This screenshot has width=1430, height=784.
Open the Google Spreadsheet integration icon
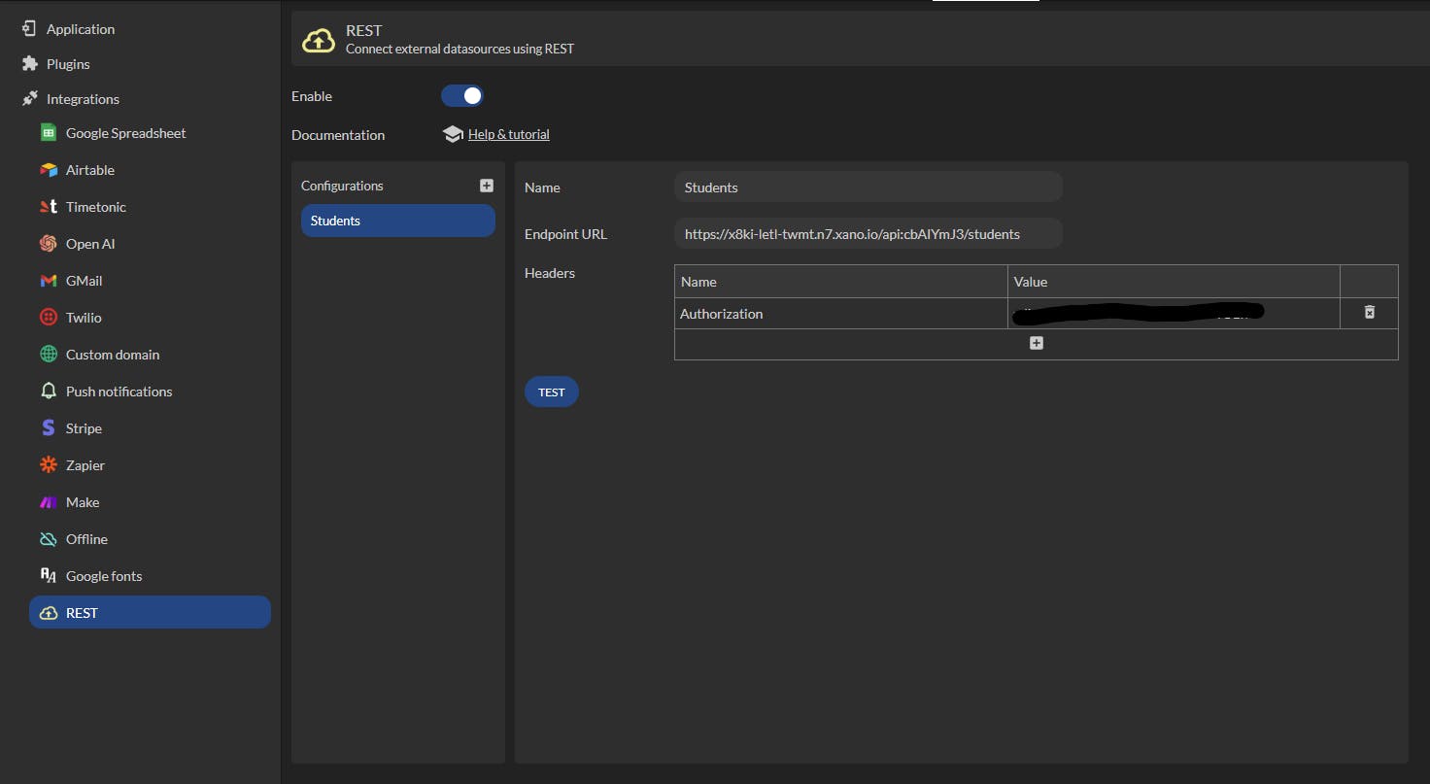tap(49, 133)
